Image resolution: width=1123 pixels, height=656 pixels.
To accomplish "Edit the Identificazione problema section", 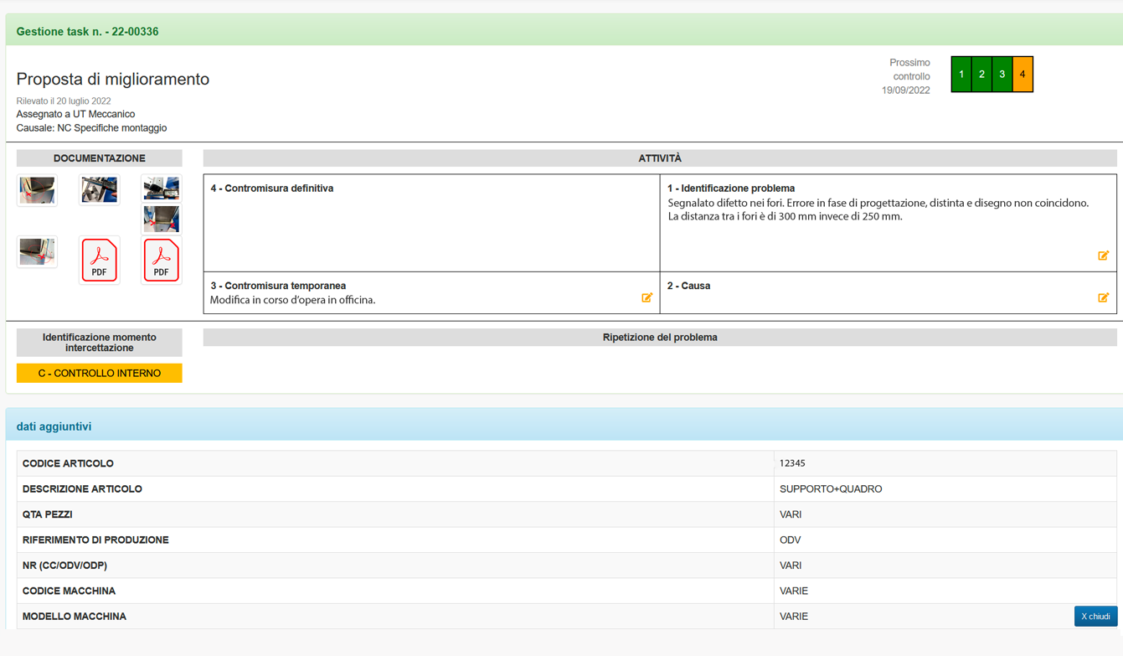I will [1103, 256].
